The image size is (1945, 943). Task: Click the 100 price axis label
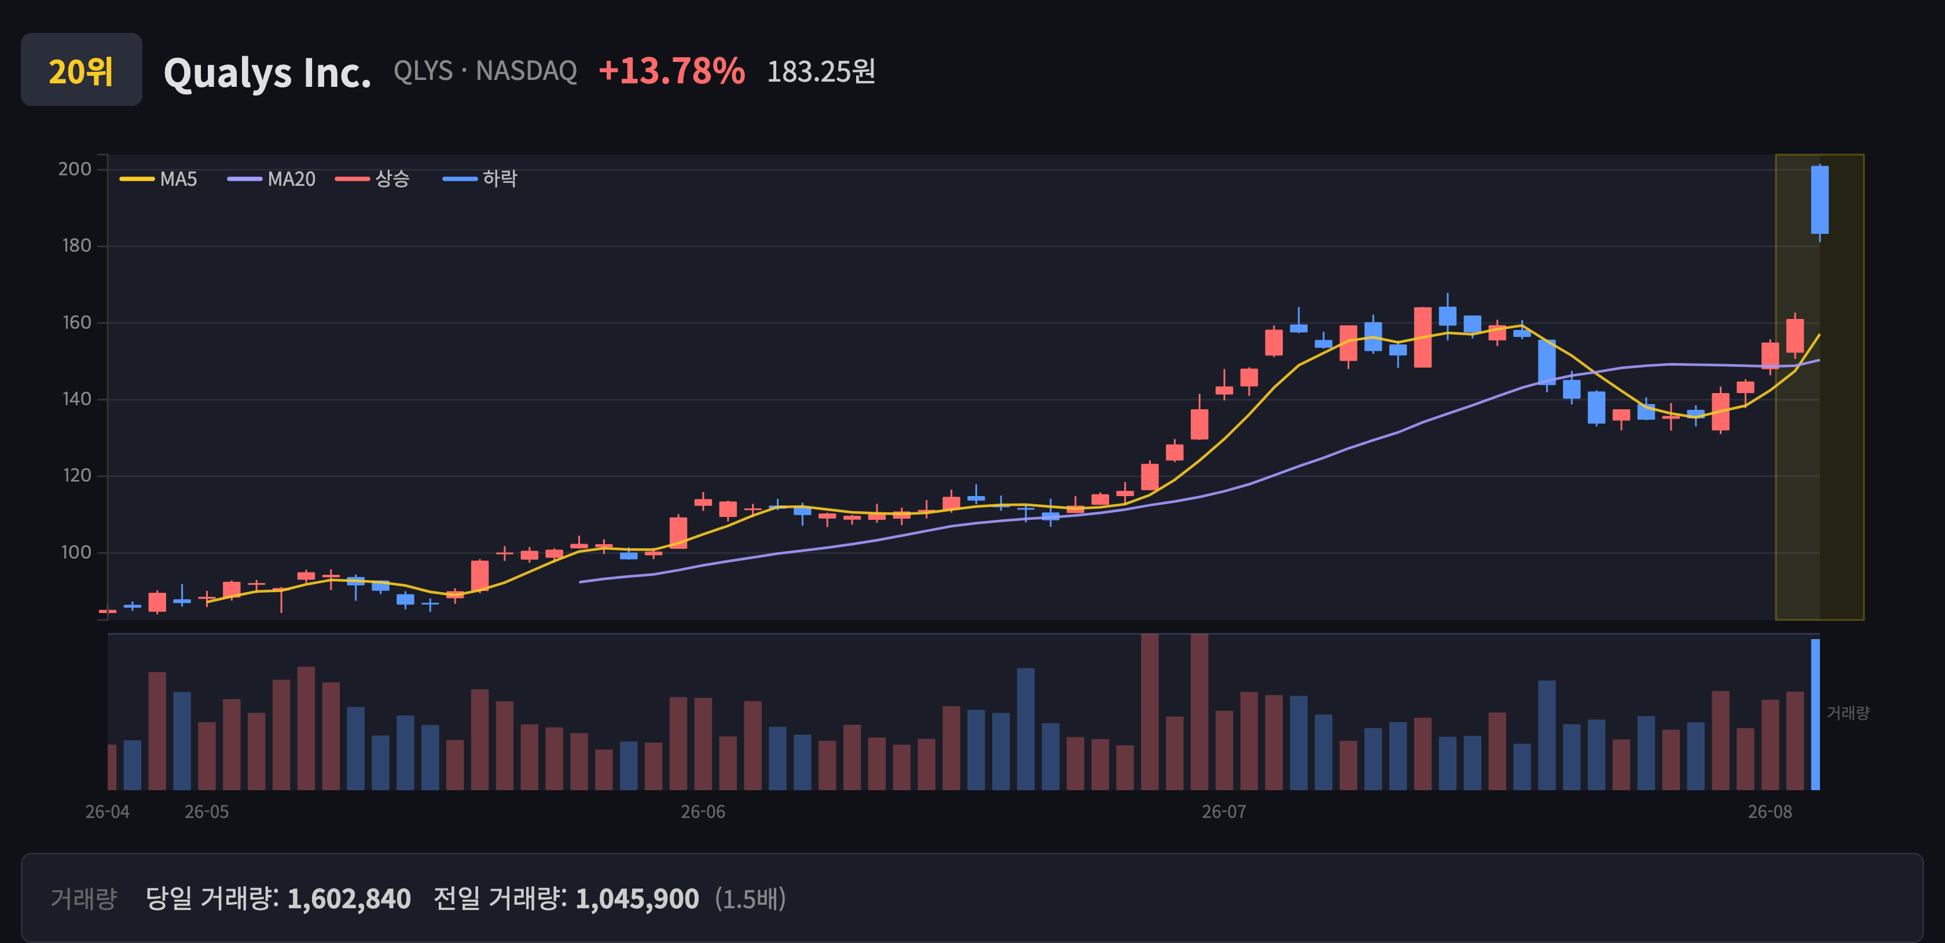[76, 552]
